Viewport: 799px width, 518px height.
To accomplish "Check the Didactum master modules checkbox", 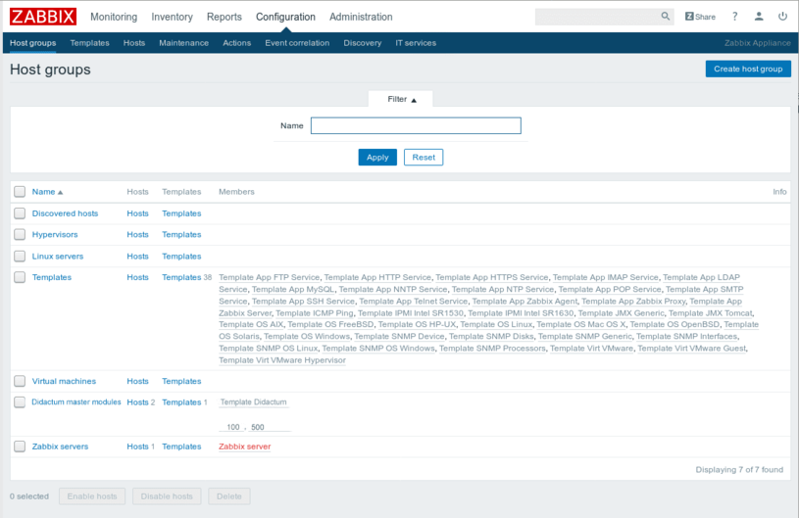I will tap(20, 402).
